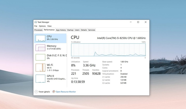The width and height of the screenshot is (186, 109).
Task: Click the up time value 0:13:38:59
Action: [78, 82]
